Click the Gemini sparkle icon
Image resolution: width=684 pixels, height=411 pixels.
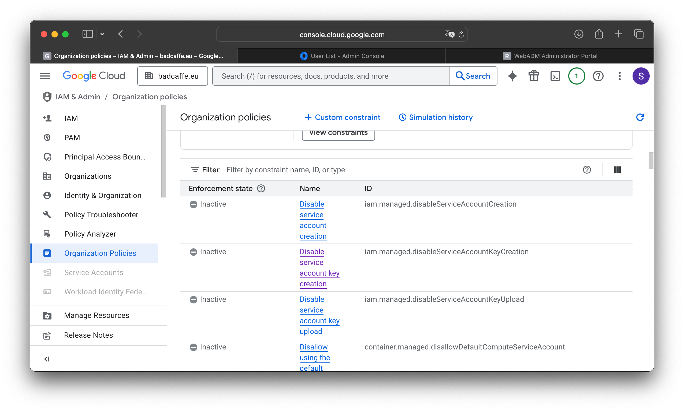pos(512,76)
